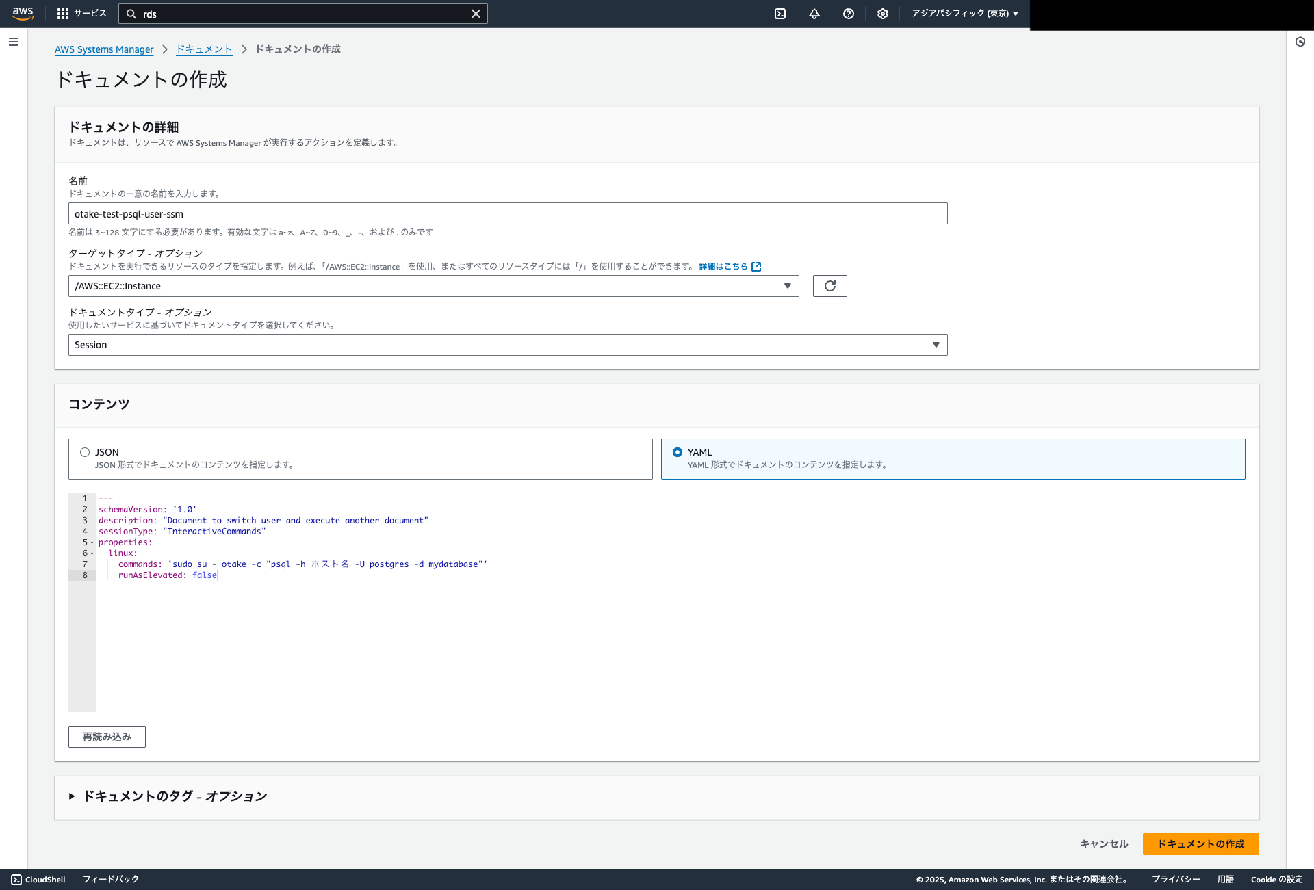1314x890 pixels.
Task: Open the 詳細はこちら external link
Action: 730,267
